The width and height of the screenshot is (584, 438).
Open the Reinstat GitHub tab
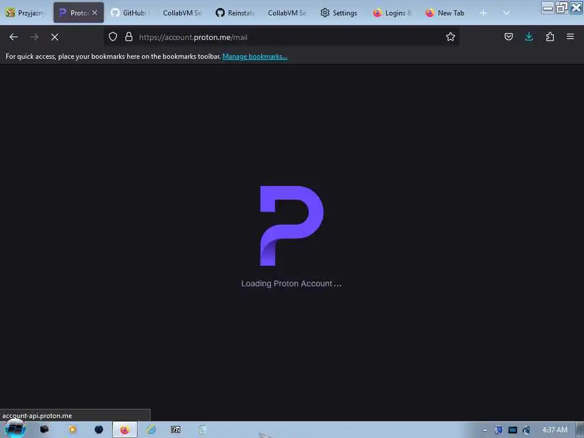point(235,13)
